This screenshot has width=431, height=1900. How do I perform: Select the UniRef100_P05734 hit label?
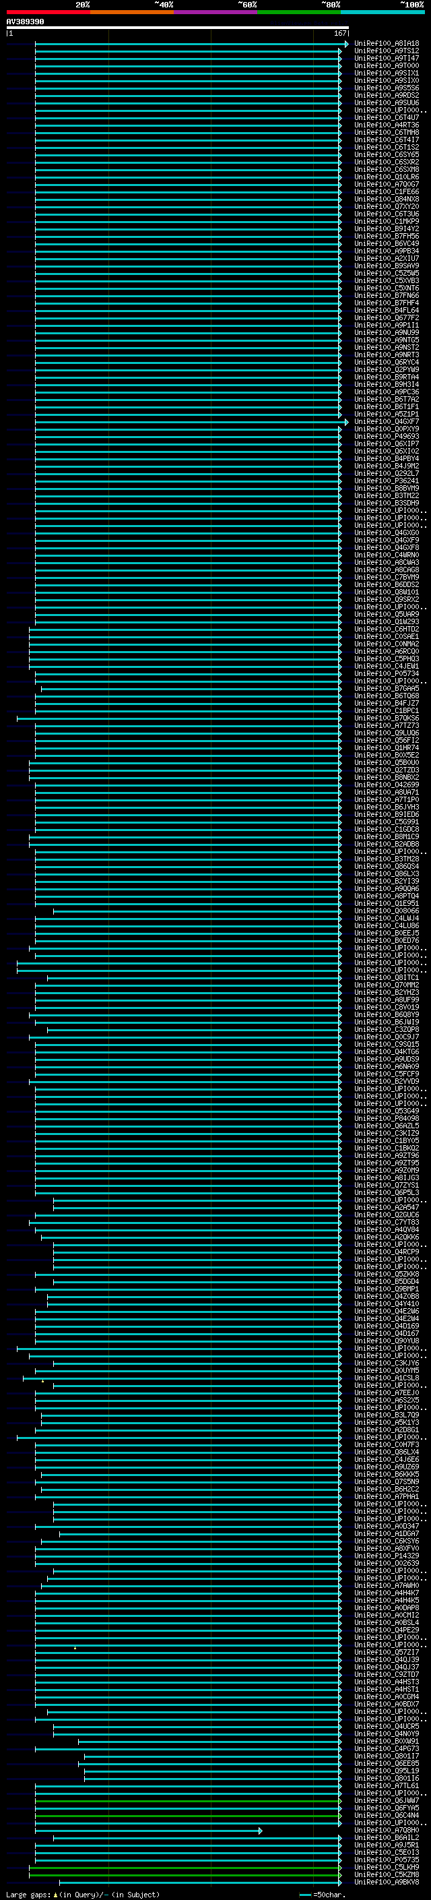pos(386,673)
